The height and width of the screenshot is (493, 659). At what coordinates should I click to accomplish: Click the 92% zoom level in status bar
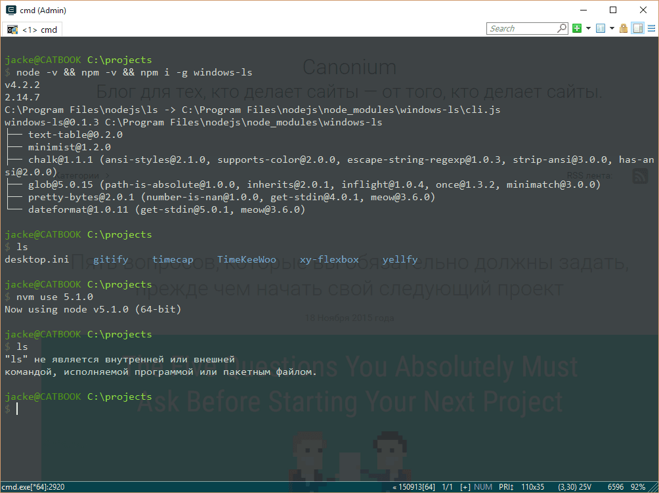point(638,487)
